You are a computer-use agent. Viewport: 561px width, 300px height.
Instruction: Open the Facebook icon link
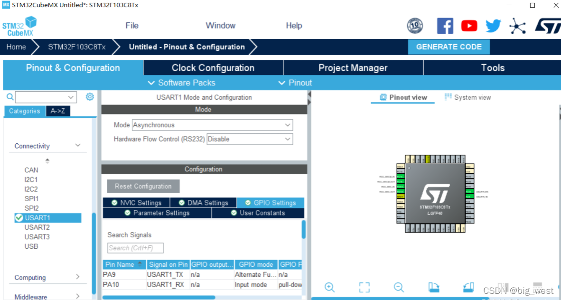point(445,26)
